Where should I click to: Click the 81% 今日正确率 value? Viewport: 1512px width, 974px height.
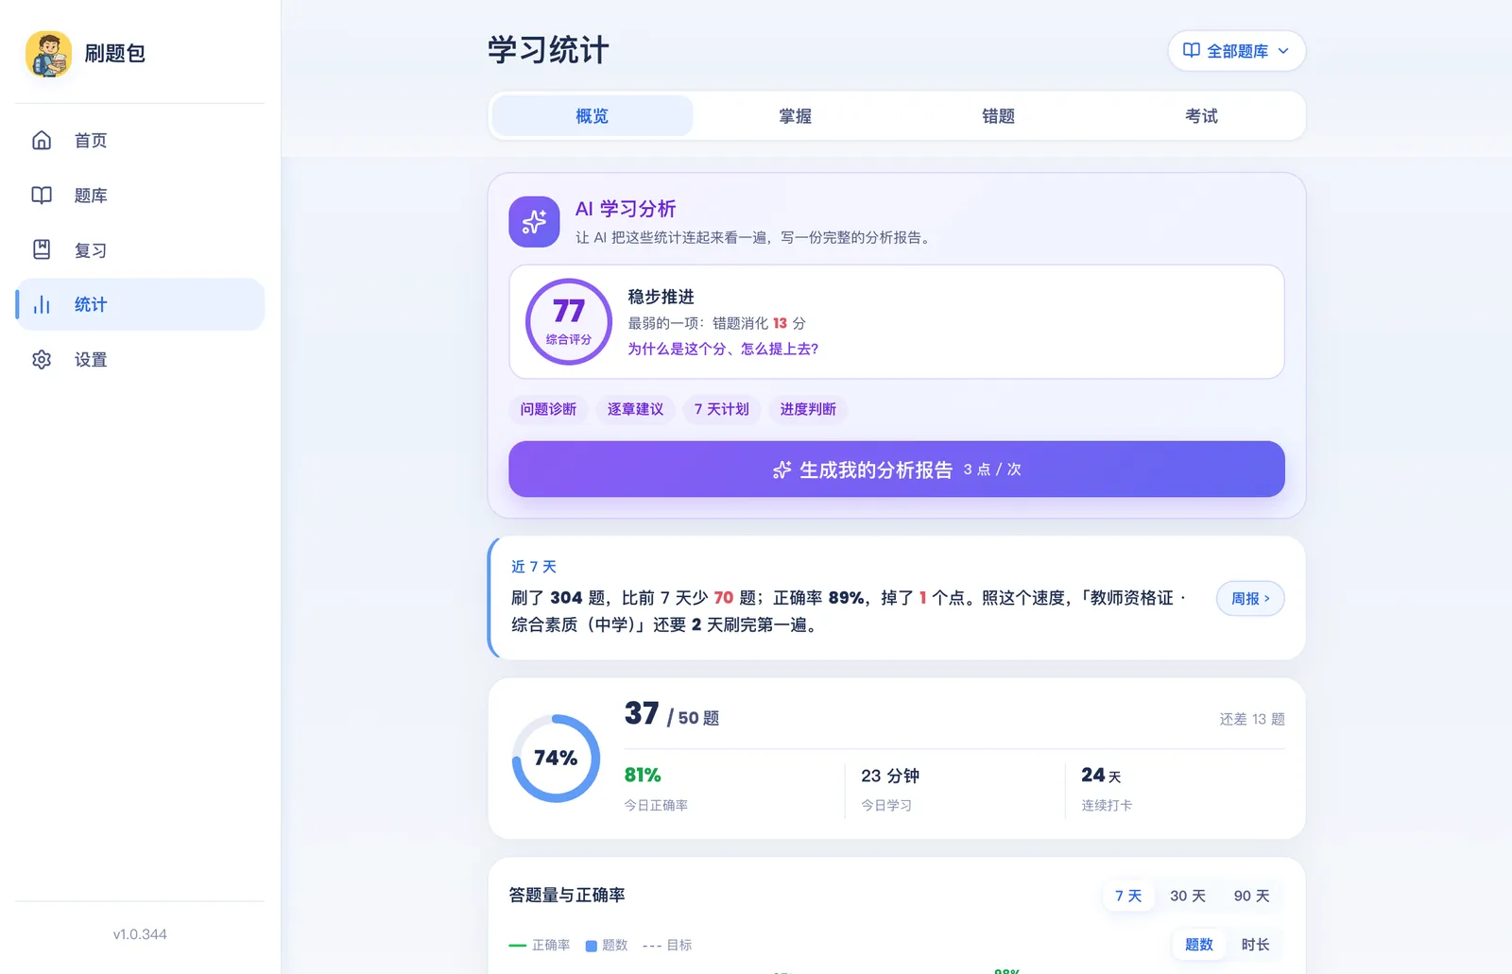tap(643, 776)
